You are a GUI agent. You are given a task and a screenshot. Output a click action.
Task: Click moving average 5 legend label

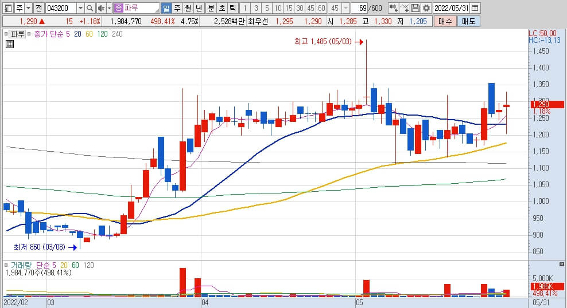68,34
